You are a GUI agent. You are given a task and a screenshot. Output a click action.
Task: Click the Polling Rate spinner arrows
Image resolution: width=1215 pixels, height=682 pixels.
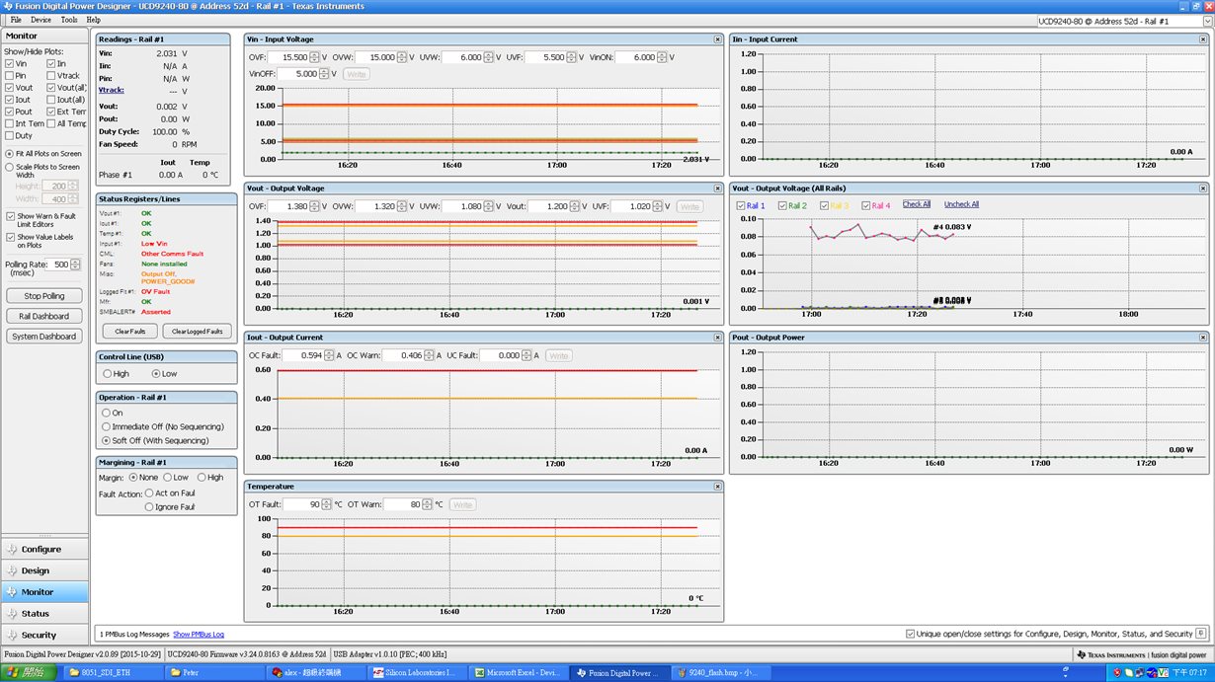[76, 265]
